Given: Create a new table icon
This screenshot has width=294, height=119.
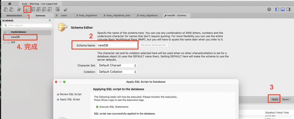Looking at the screenshot, I should click(33, 9).
